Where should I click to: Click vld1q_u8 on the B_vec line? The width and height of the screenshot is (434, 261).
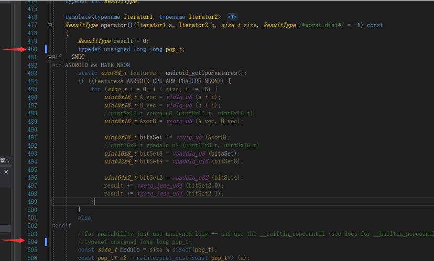coord(179,105)
